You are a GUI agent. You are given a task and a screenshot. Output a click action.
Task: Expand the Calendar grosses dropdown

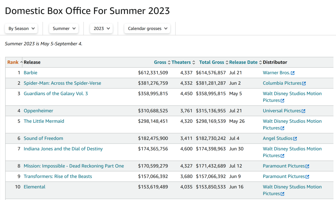[x=147, y=28]
